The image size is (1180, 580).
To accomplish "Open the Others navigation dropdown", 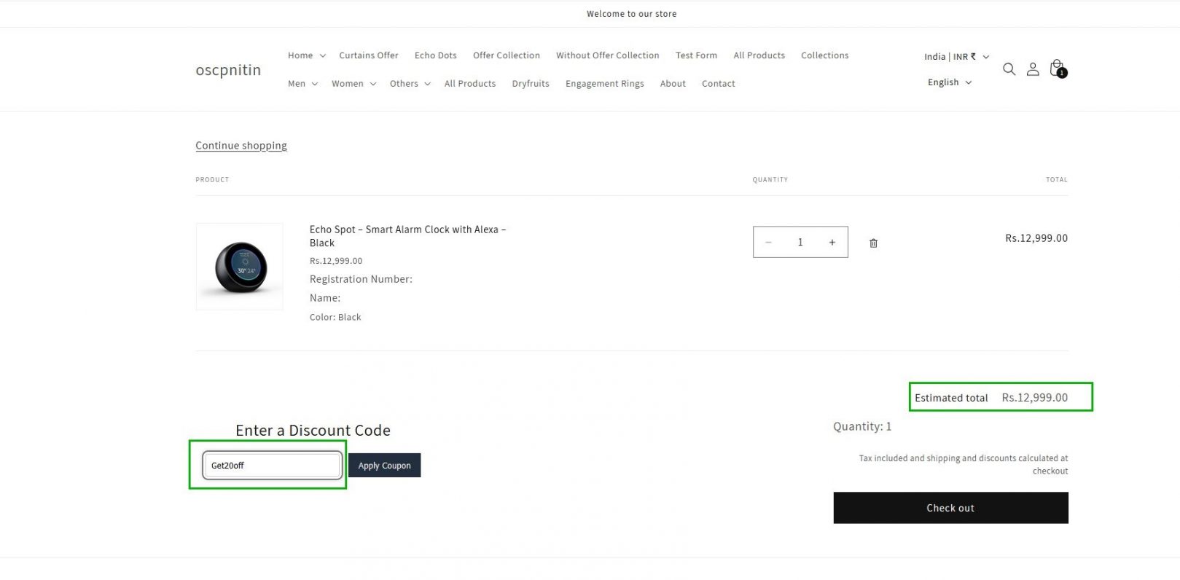I will click(x=410, y=84).
